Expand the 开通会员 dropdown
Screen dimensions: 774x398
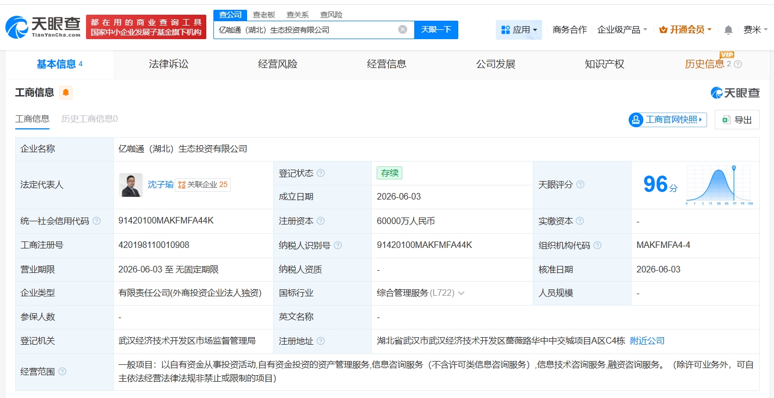tap(710, 30)
